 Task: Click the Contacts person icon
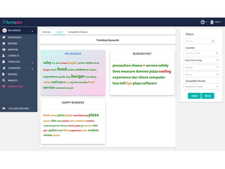coord(4,55)
